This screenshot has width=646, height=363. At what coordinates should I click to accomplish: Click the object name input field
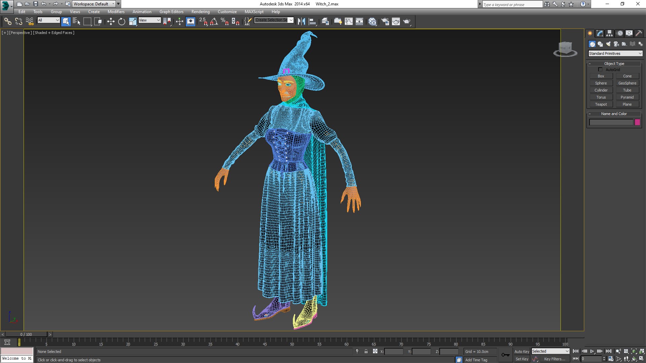click(x=611, y=122)
